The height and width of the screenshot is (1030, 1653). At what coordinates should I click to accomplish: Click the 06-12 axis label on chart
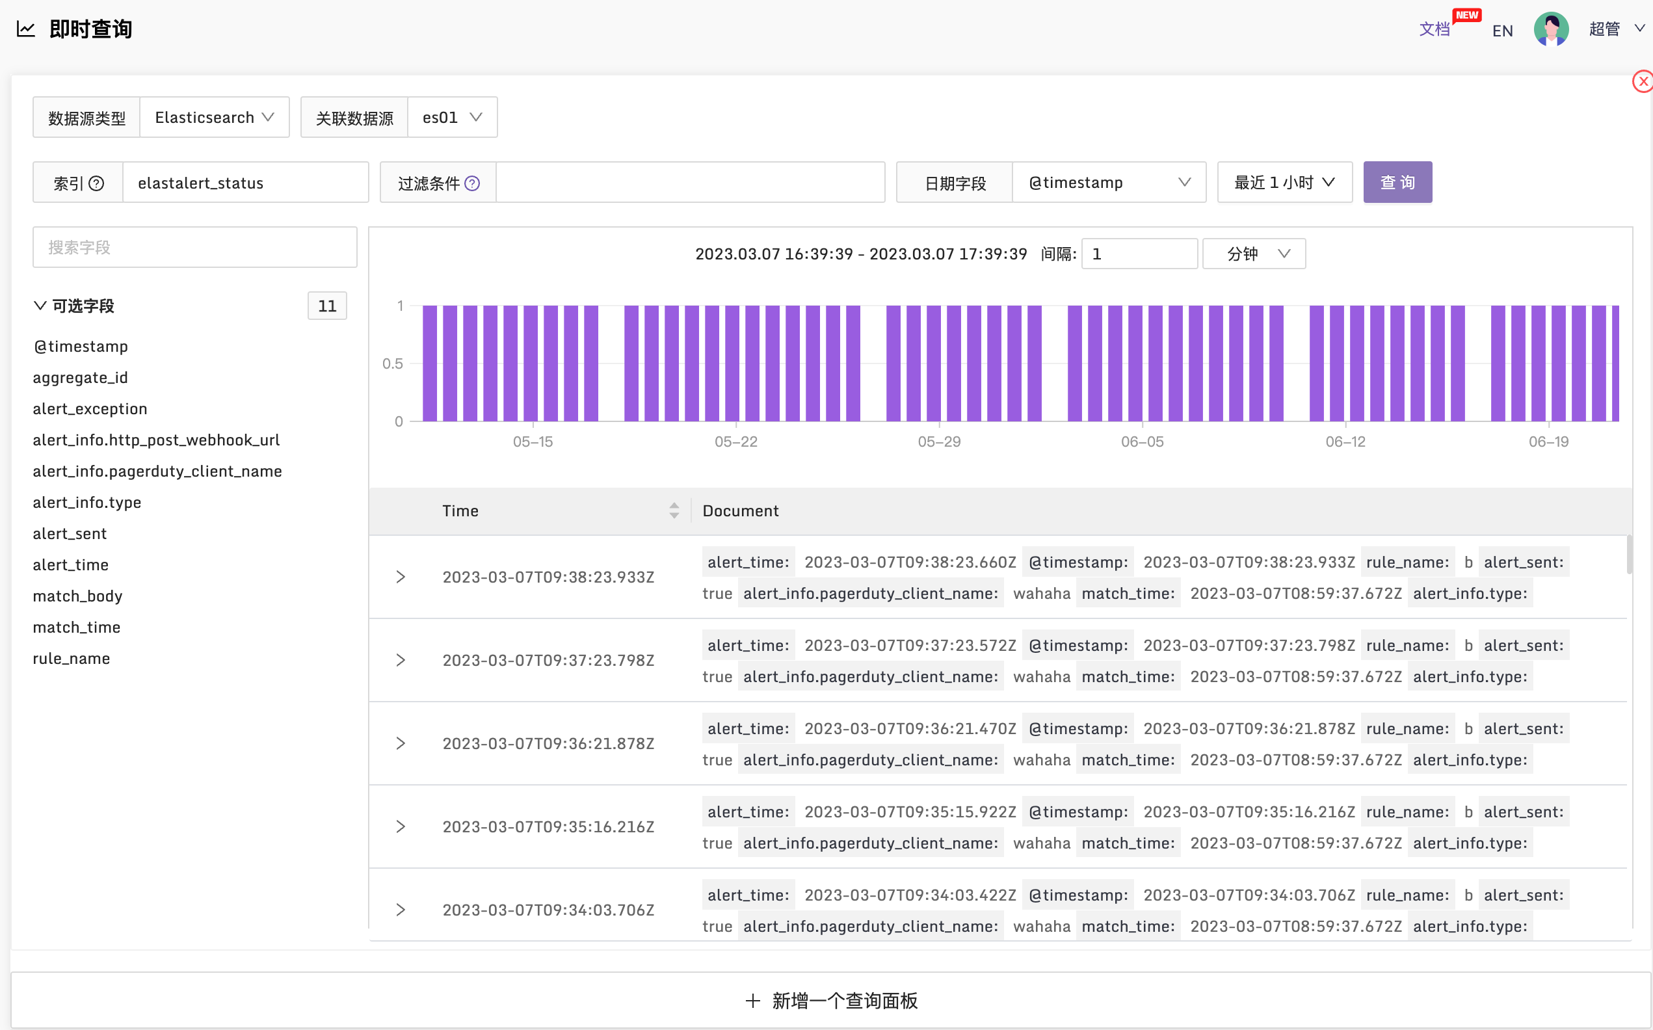coord(1345,442)
